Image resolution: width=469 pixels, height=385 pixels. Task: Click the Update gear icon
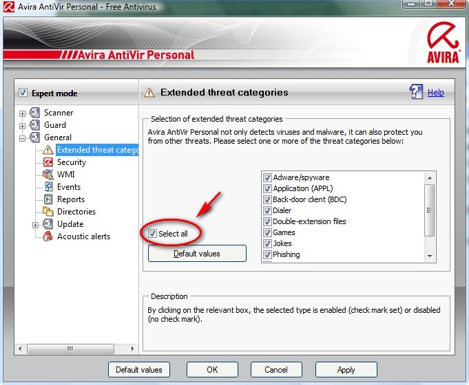48,223
